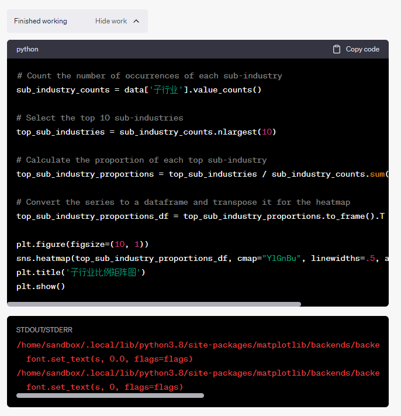Click the plt.title code line

[81, 272]
